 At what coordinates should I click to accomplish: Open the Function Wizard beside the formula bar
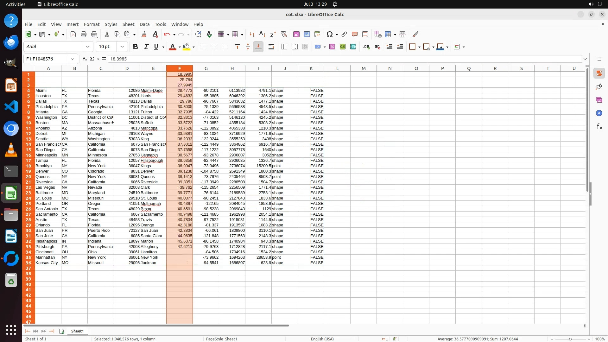coord(85,59)
